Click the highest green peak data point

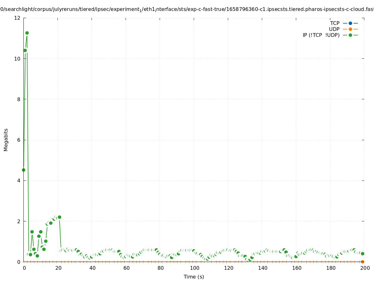point(27,33)
